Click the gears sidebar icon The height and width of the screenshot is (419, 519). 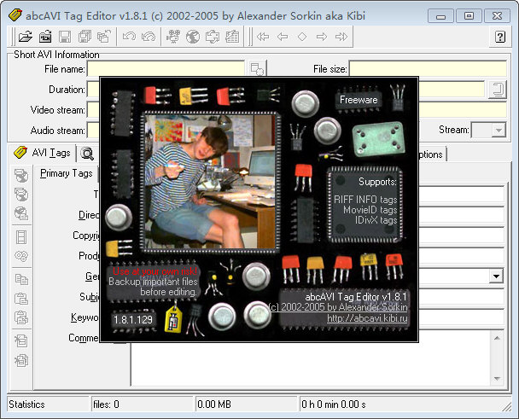coord(21,256)
